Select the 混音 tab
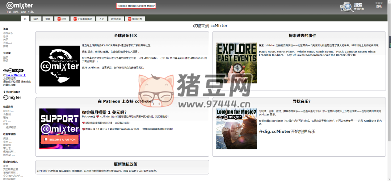Viewport: 391px width, 181px height. 48,18
